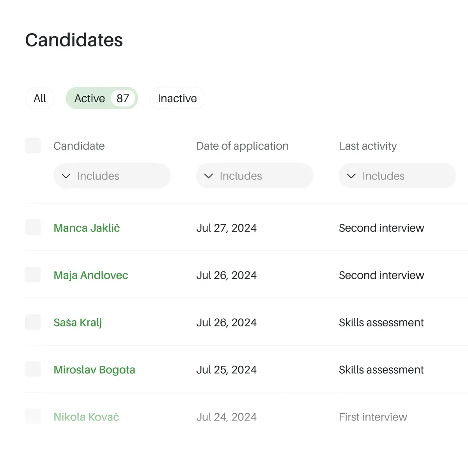468x468 pixels.
Task: View Saša Kralj's candidate profile
Action: [x=78, y=323]
